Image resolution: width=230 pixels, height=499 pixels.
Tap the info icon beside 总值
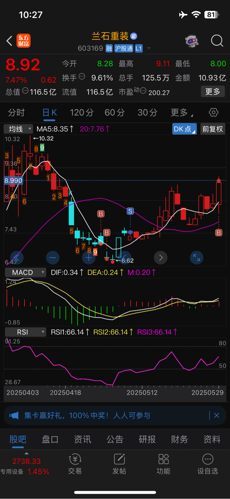[25, 91]
